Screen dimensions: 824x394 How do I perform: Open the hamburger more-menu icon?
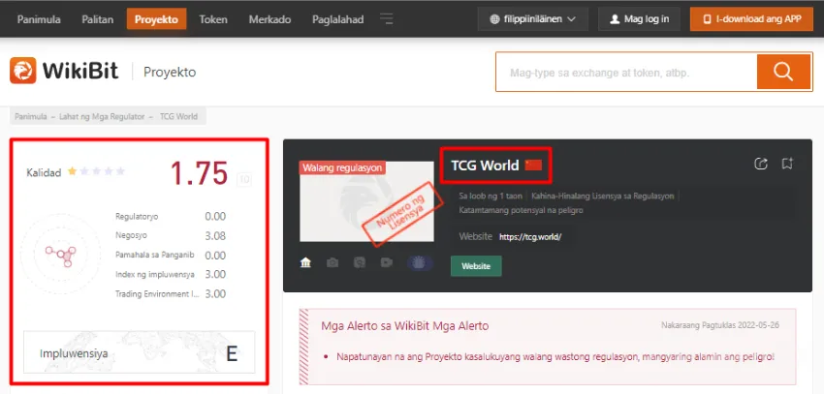click(x=387, y=19)
